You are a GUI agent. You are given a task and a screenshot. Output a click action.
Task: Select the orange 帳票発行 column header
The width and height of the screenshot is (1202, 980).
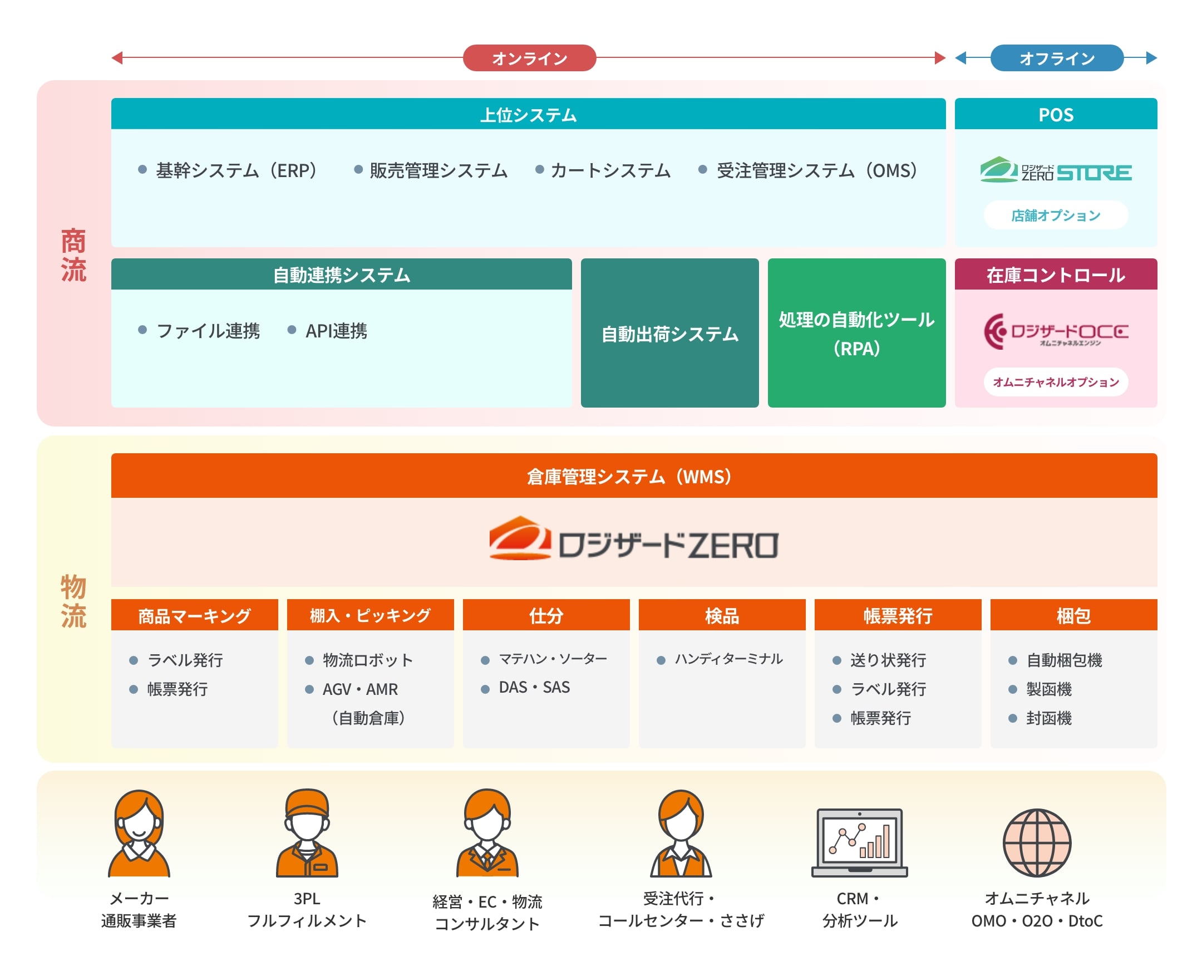point(898,615)
